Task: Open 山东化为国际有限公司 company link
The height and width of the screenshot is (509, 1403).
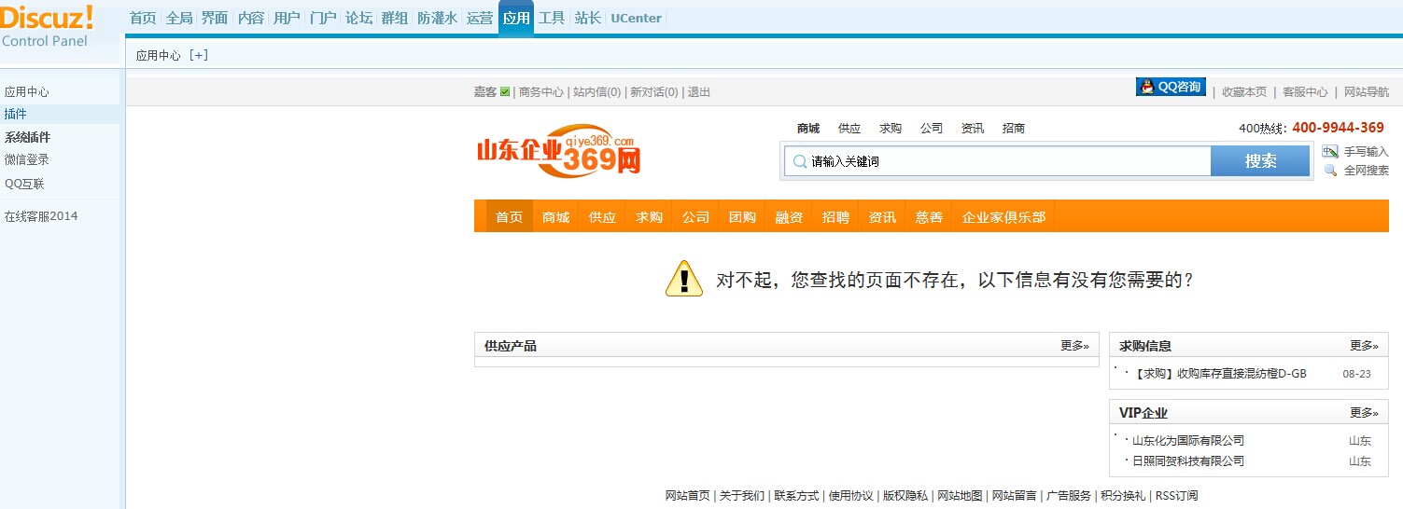Action: (1188, 441)
